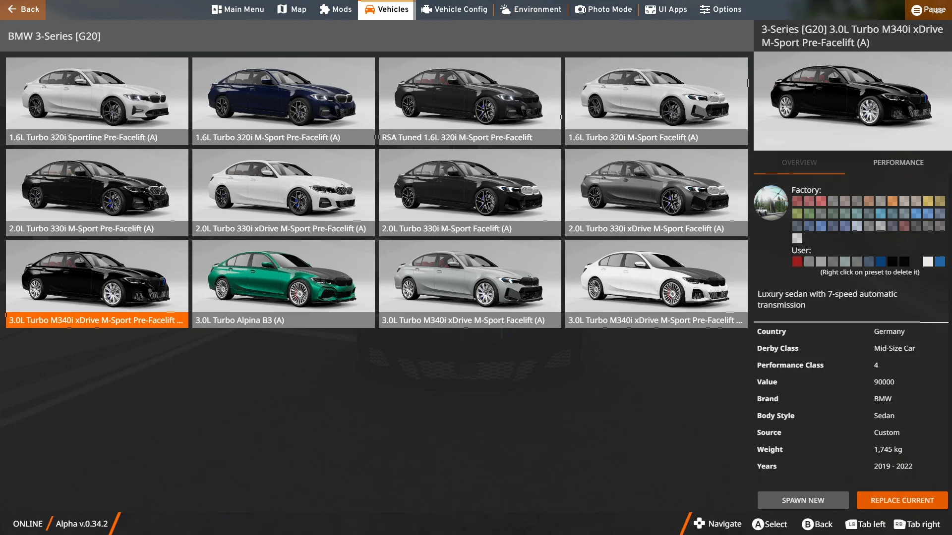Enter Photo Mode via camera icon

tap(603, 9)
